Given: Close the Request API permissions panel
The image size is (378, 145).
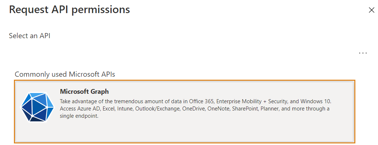Looking at the screenshot, I should coord(371,10).
